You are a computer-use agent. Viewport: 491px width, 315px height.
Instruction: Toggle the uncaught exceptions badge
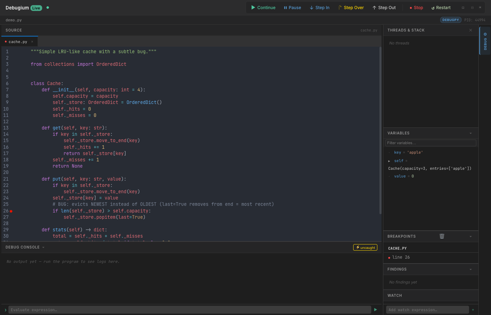(x=365, y=247)
